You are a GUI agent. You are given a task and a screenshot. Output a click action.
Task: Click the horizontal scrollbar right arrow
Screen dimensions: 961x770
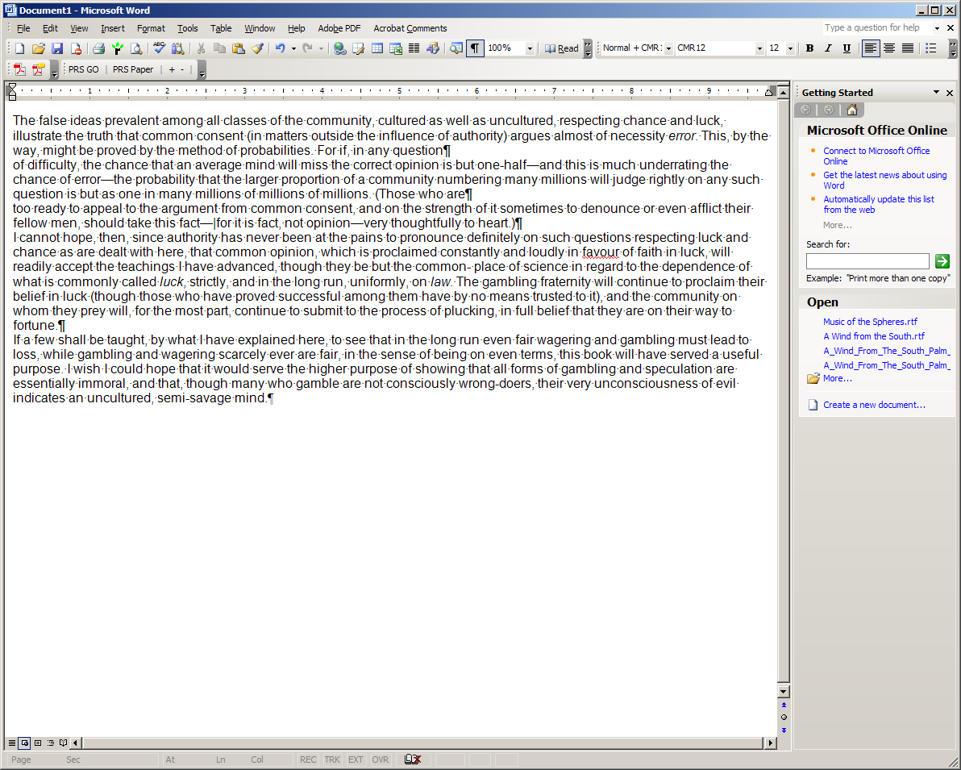(x=771, y=743)
